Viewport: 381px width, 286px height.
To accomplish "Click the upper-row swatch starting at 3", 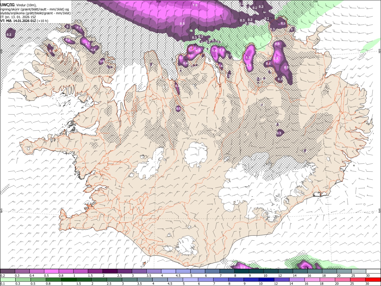I will (139, 271).
